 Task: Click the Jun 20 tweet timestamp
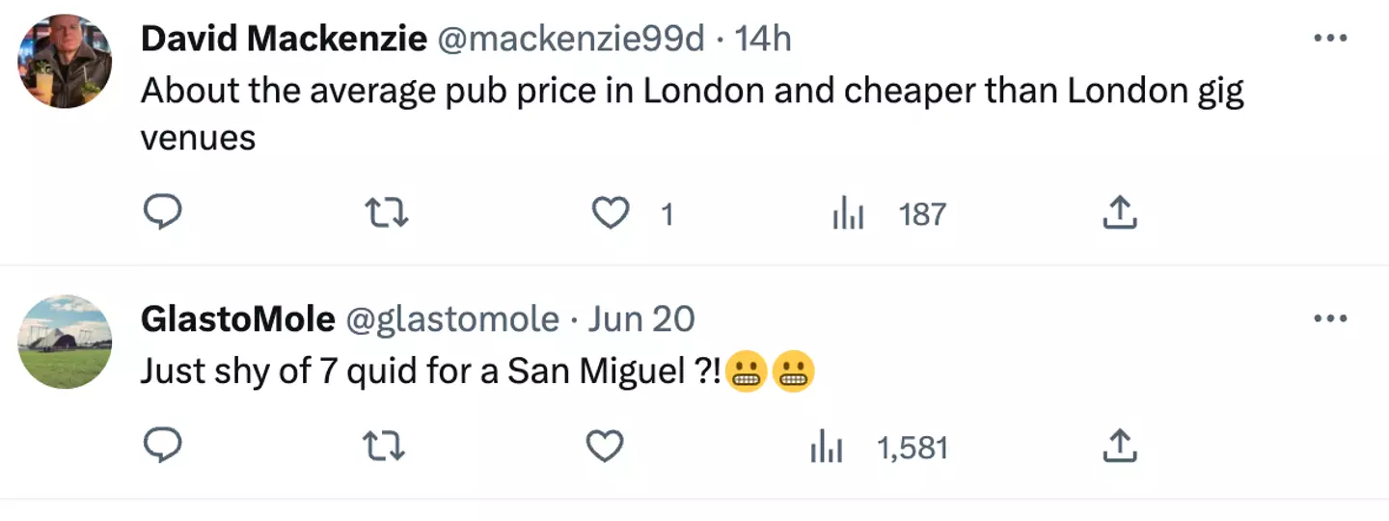coord(640,318)
